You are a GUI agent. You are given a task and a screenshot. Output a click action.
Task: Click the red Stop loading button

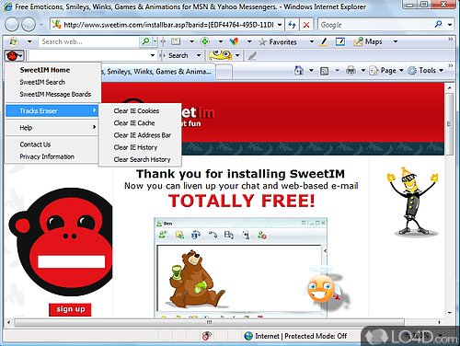click(306, 25)
